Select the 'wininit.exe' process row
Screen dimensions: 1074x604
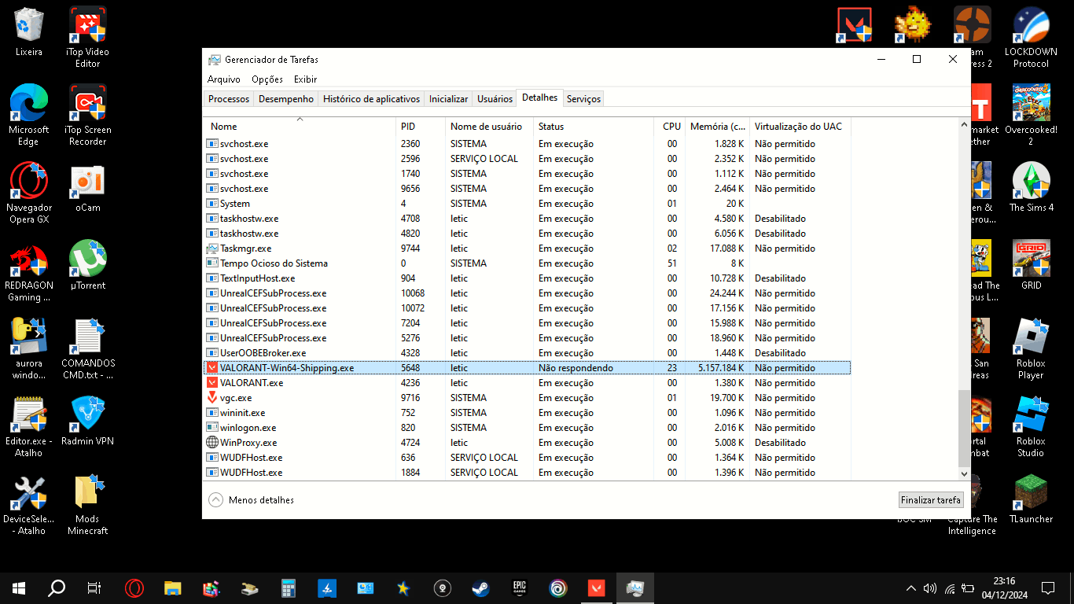(527, 412)
